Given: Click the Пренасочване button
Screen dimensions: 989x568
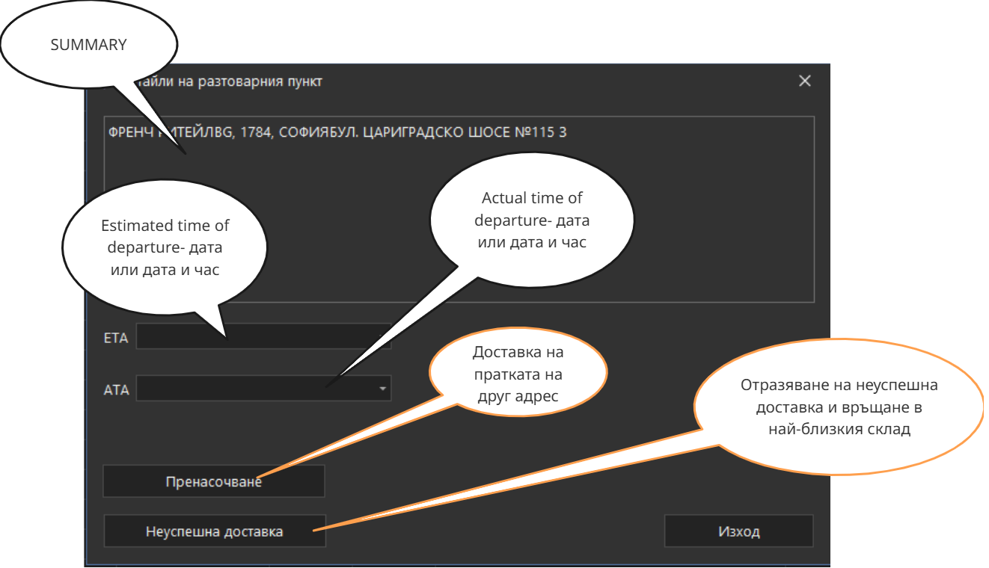Looking at the screenshot, I should click(x=213, y=482).
